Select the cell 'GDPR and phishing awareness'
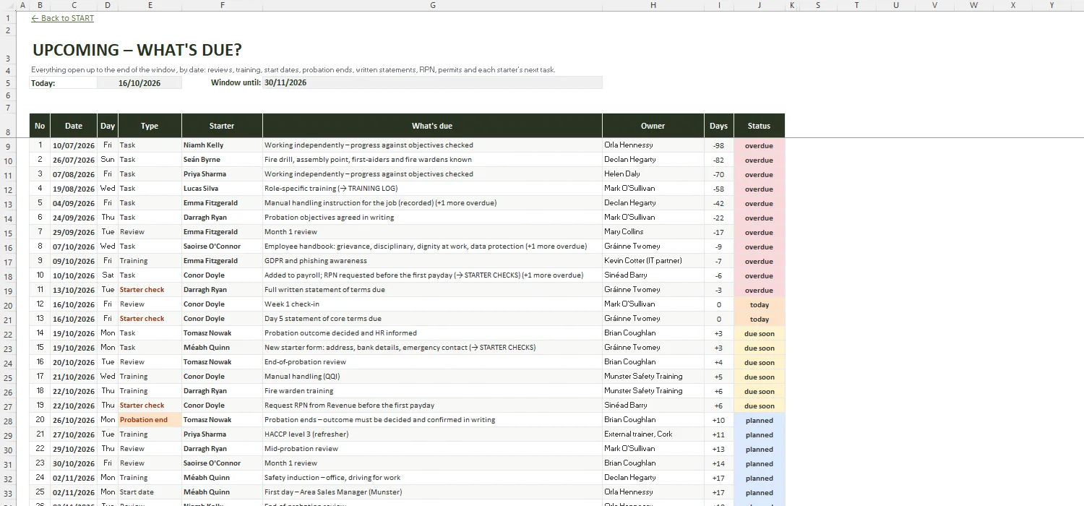The image size is (1084, 506). pyautogui.click(x=432, y=261)
